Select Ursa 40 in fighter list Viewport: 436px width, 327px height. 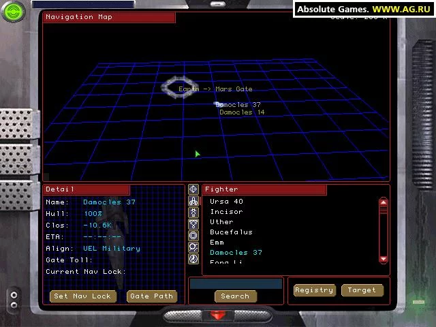coord(226,202)
